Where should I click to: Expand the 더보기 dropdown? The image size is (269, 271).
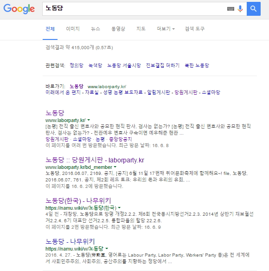[x=166, y=29]
